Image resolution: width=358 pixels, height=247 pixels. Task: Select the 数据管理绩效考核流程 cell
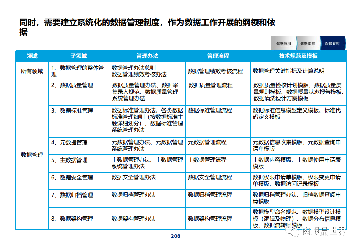pos(218,71)
